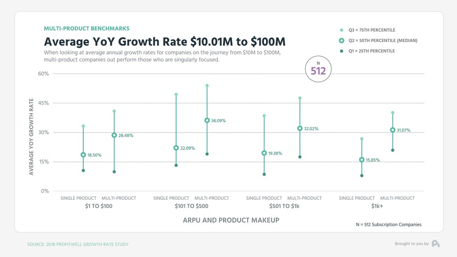Select the 31.07% median marker
This screenshot has width=457, height=257.
[393, 130]
